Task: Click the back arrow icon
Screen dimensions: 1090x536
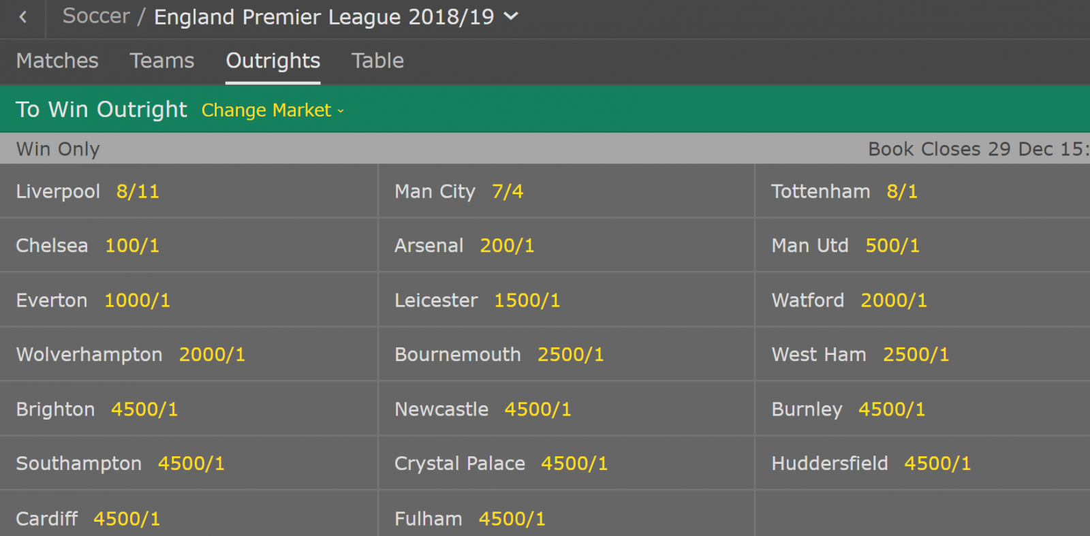Action: pos(23,17)
